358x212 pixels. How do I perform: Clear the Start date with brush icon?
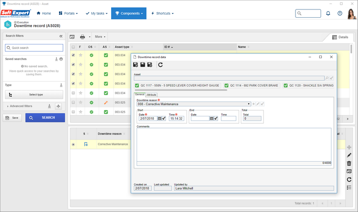164,118
